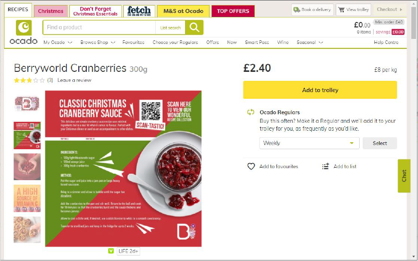Open the Ocado logo home link
The width and height of the screenshot is (418, 261).
click(x=23, y=32)
